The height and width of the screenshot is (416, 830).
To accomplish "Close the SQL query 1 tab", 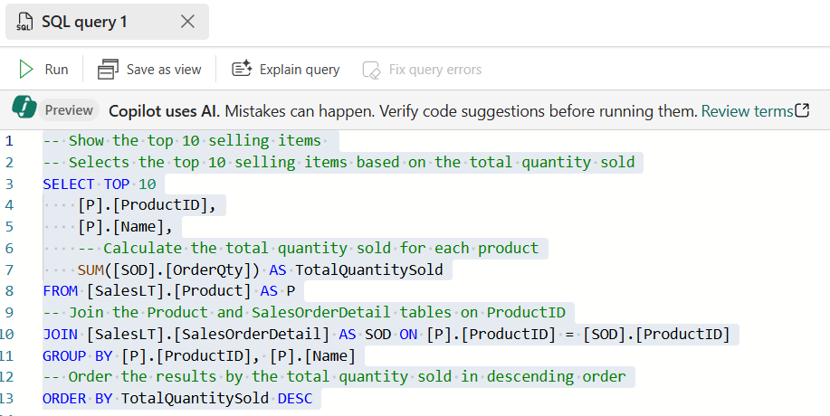I will 187,22.
